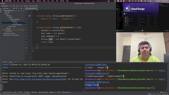The height and width of the screenshot is (95, 169).
Task: Open Project panel settings gear
Action: 21,8
